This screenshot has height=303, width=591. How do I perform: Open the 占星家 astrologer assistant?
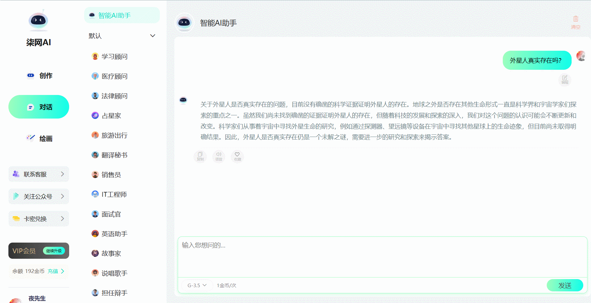click(x=111, y=115)
